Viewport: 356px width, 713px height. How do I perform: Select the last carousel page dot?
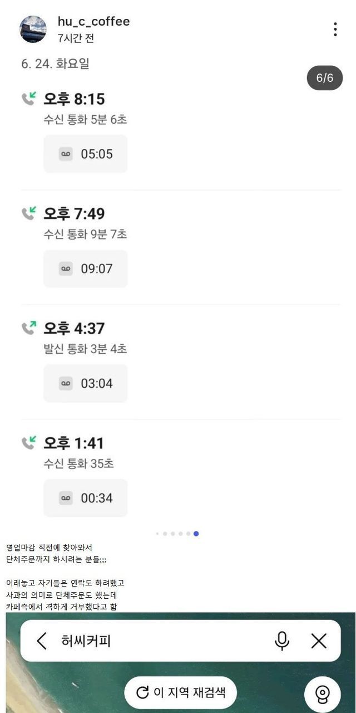(196, 534)
